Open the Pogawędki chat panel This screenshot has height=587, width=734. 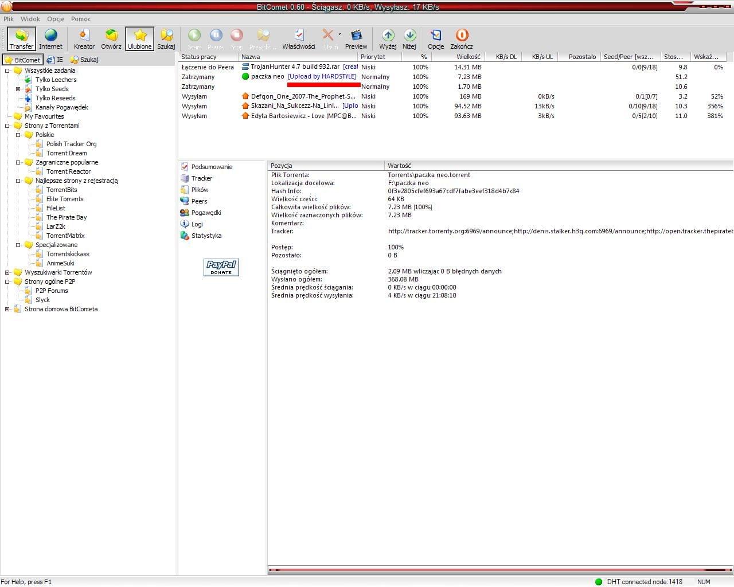[x=201, y=213]
